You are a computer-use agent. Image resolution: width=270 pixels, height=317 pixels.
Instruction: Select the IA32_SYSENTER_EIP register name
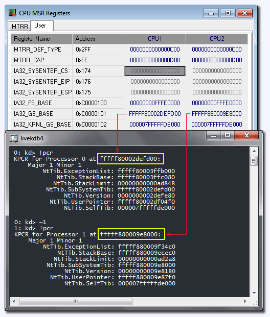click(41, 82)
